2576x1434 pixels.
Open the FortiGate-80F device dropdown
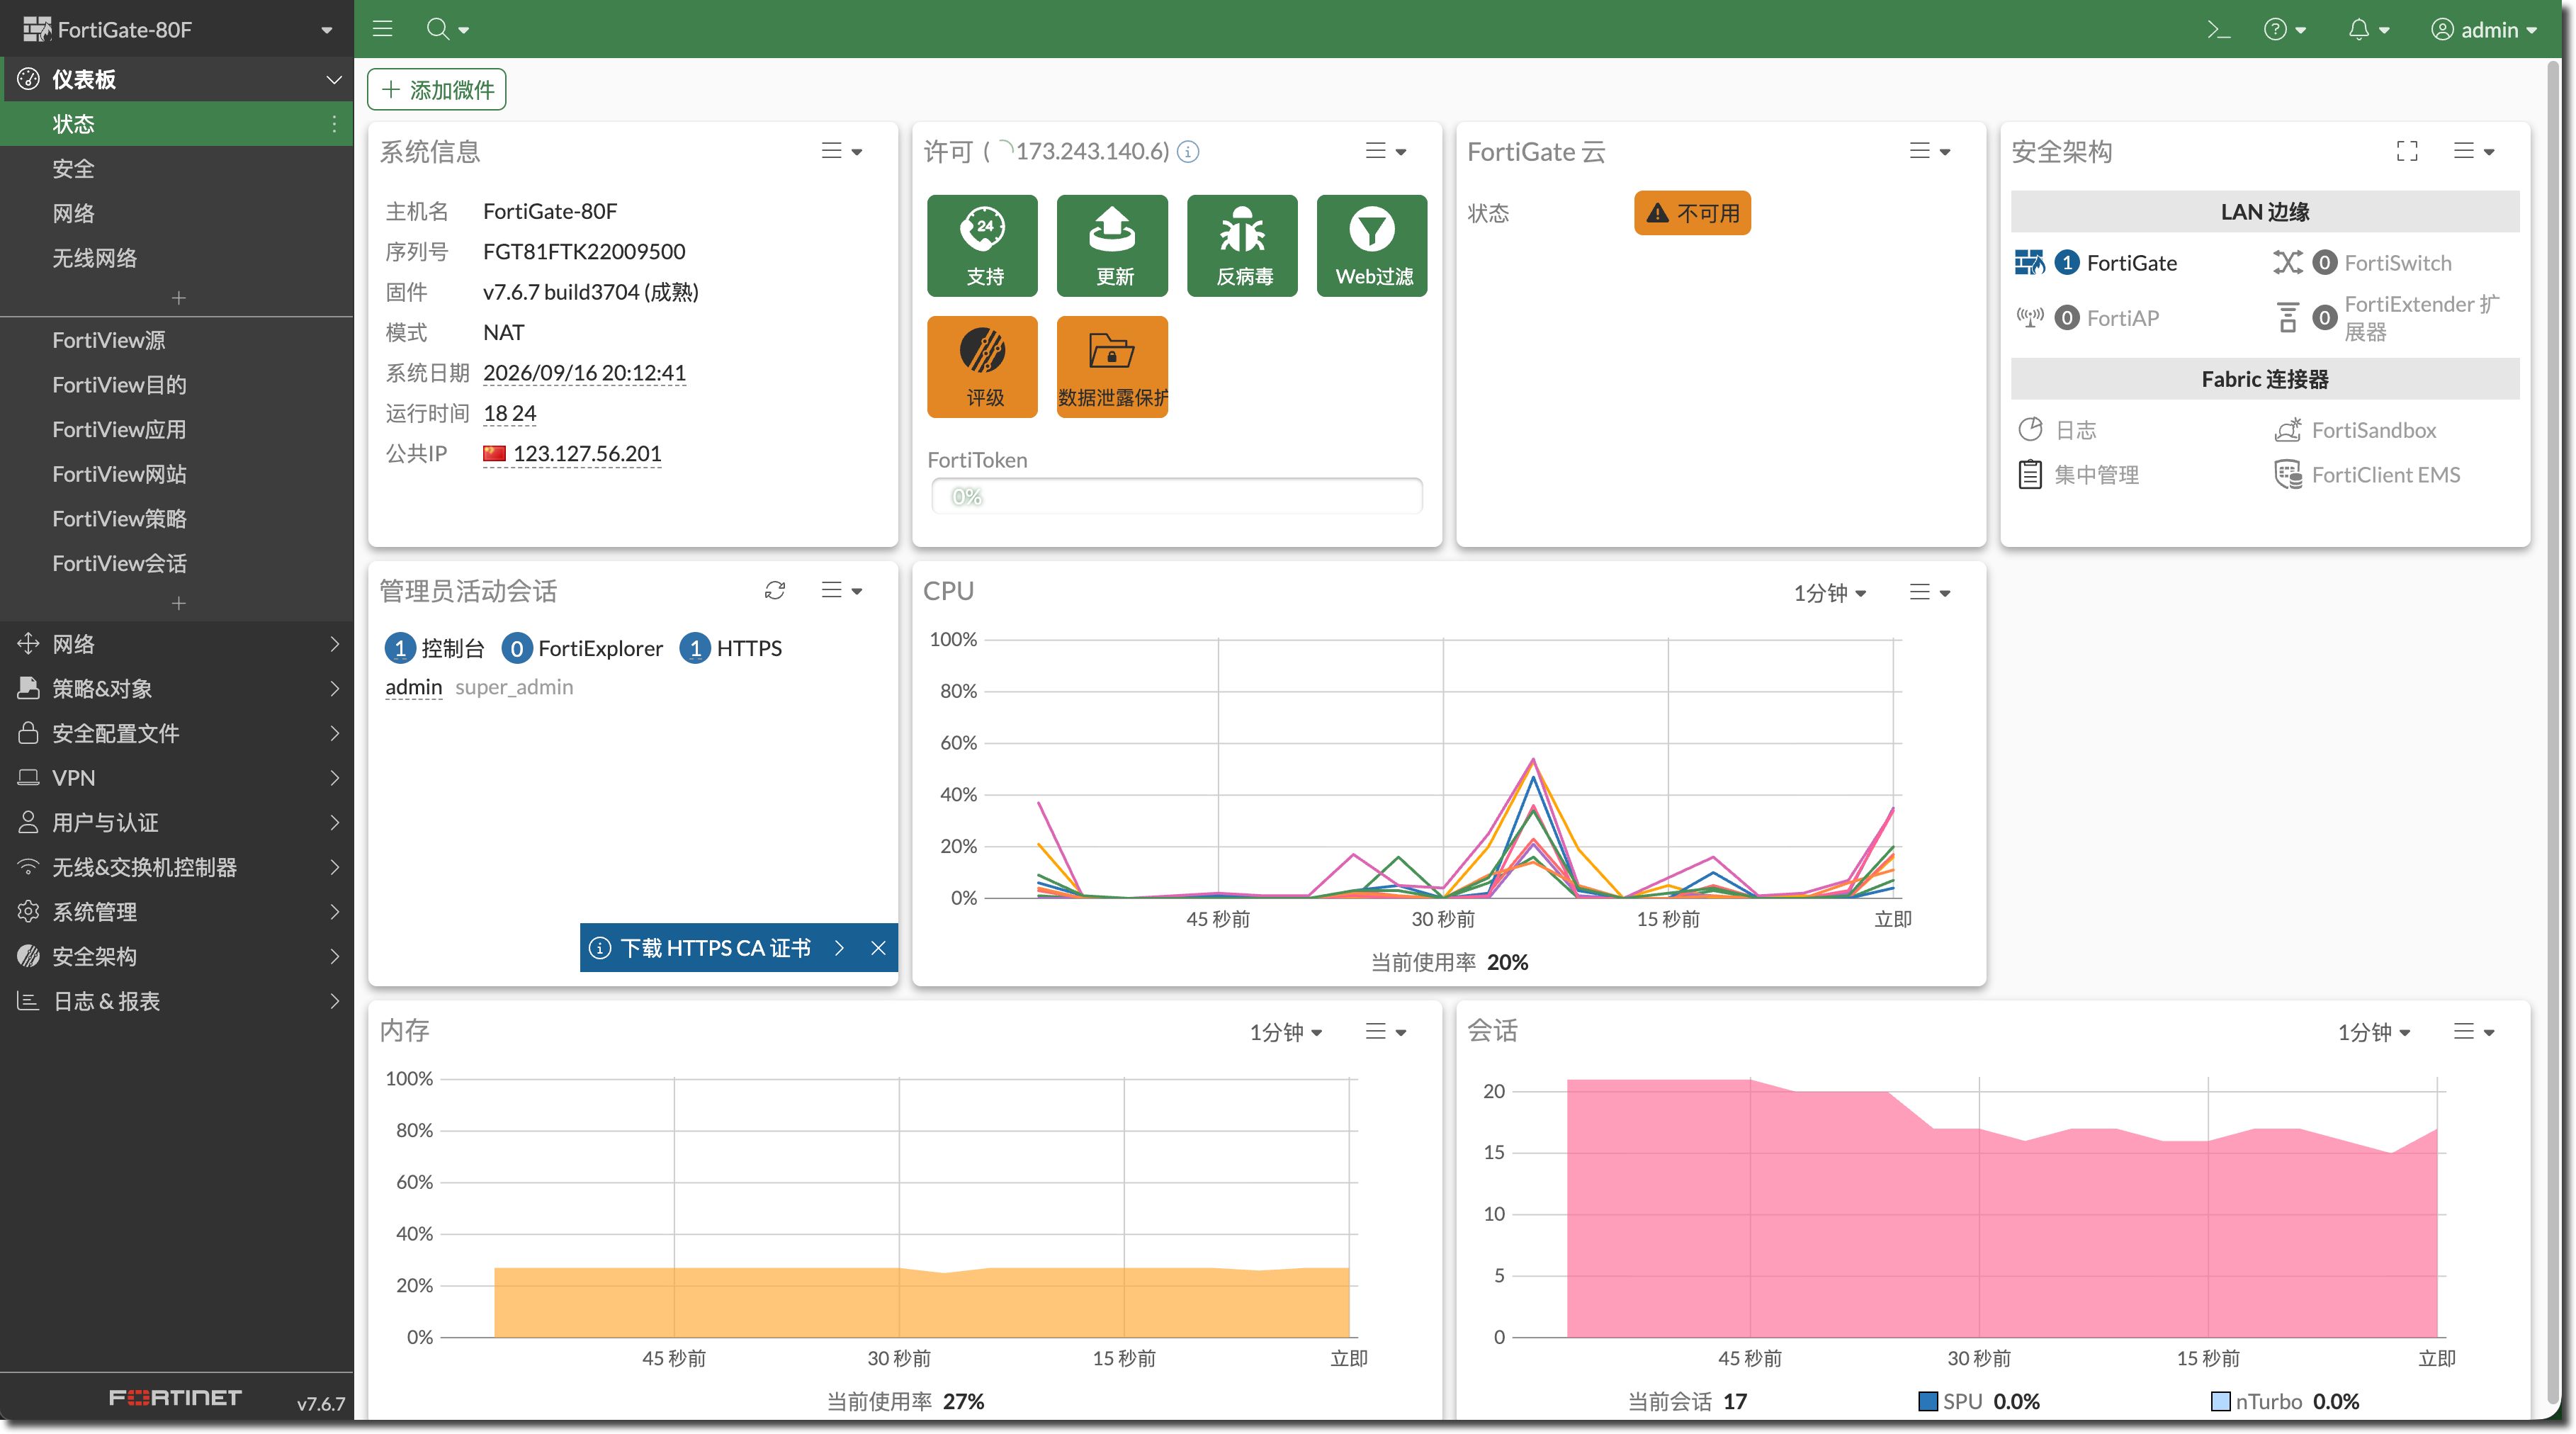coord(177,29)
